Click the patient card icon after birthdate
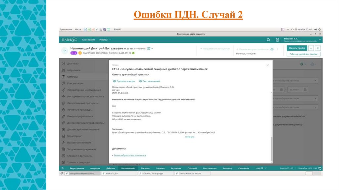Screen dimensions: 339x190 pos(149,49)
